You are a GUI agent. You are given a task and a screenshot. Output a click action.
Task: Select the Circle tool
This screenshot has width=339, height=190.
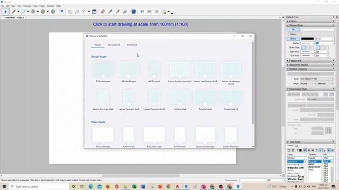tap(43, 12)
